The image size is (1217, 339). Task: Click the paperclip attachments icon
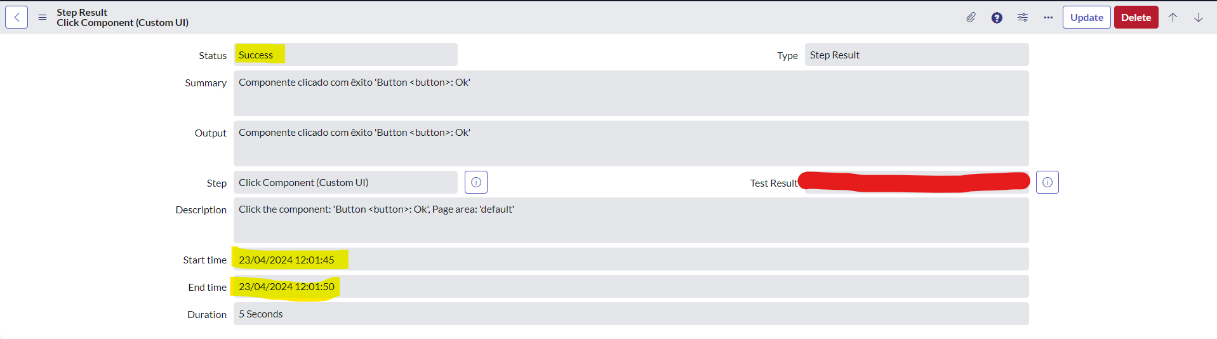pos(971,17)
